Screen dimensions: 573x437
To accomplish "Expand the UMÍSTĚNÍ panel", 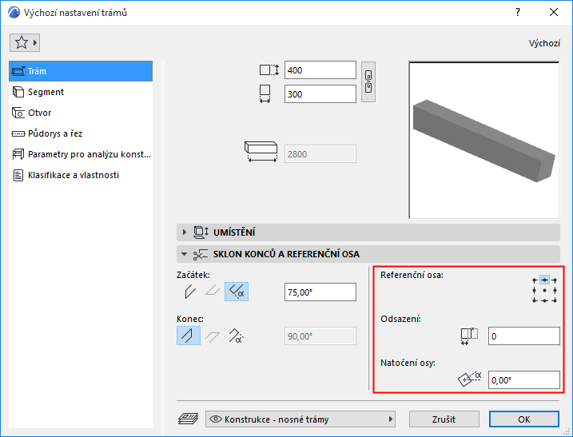I will coord(368,232).
